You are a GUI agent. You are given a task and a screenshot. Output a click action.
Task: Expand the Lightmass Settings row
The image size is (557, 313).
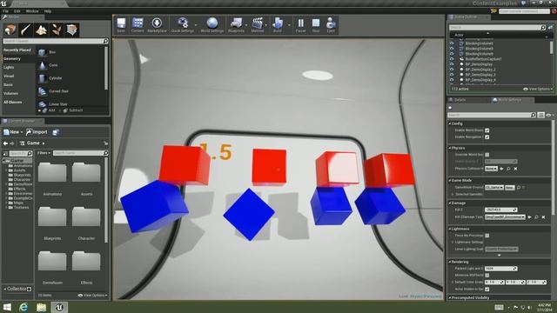pyautogui.click(x=453, y=242)
